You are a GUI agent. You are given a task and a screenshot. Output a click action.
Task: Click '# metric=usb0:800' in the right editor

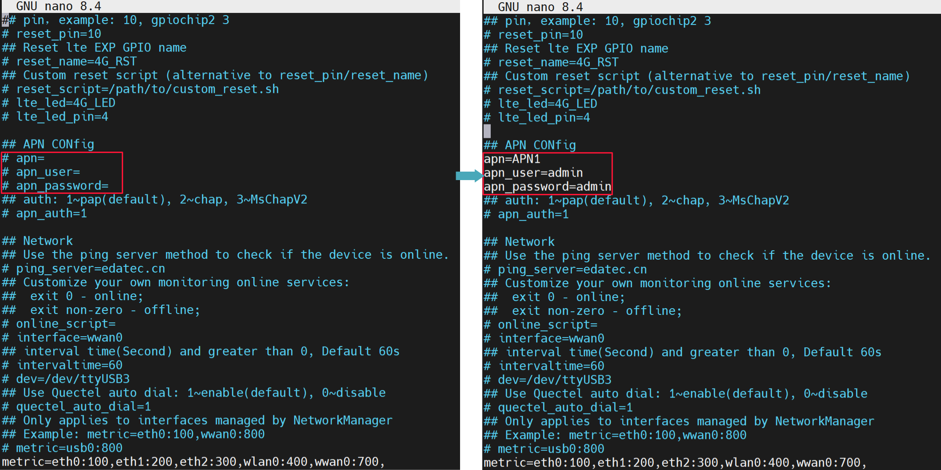click(544, 449)
